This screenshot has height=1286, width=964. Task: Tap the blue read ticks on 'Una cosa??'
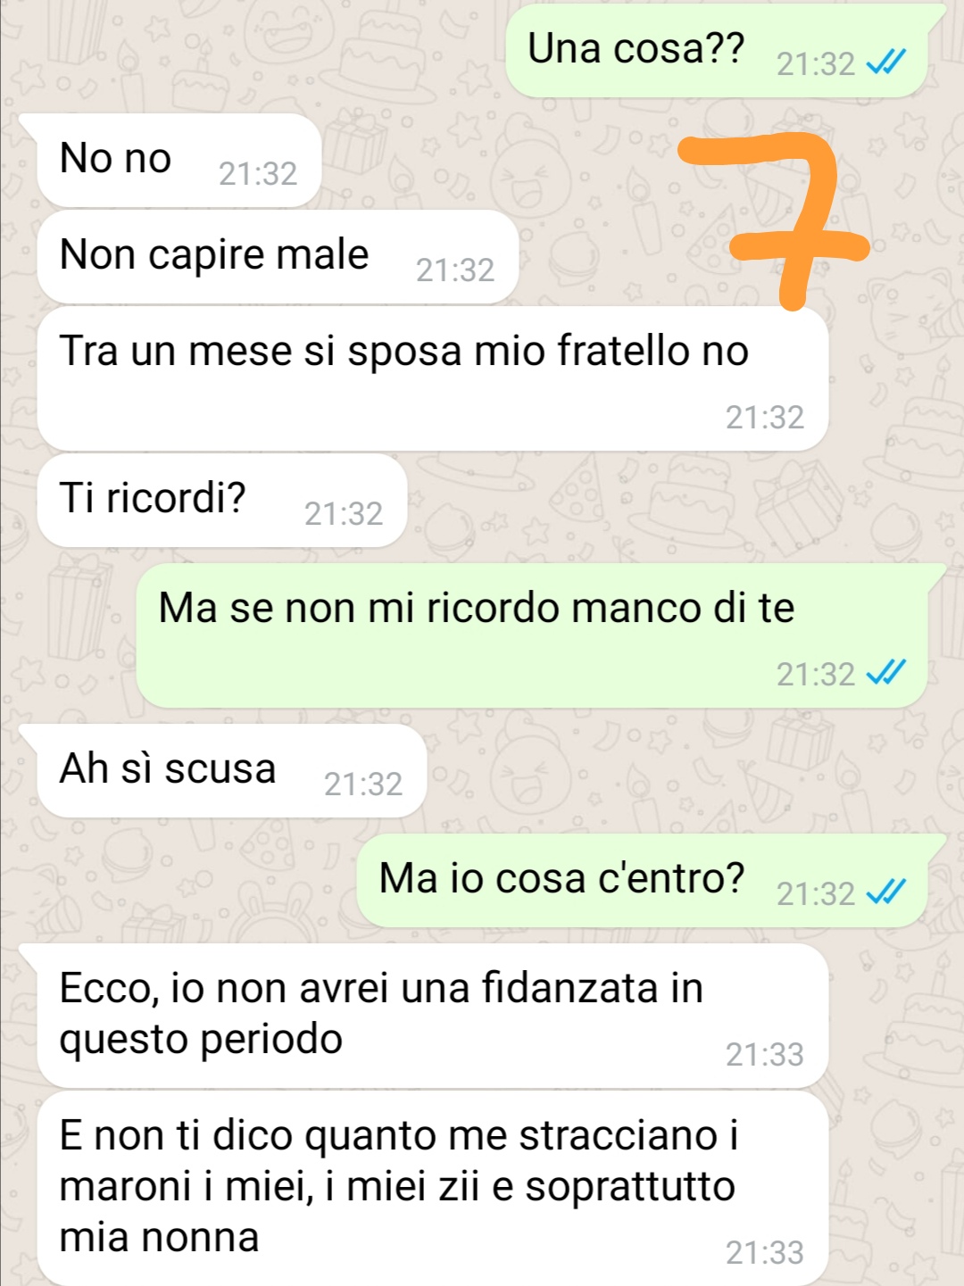(886, 63)
